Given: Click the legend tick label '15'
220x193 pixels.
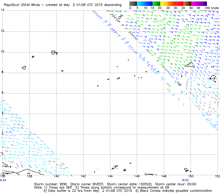Looking at the screenshot, I should click(x=153, y=8).
